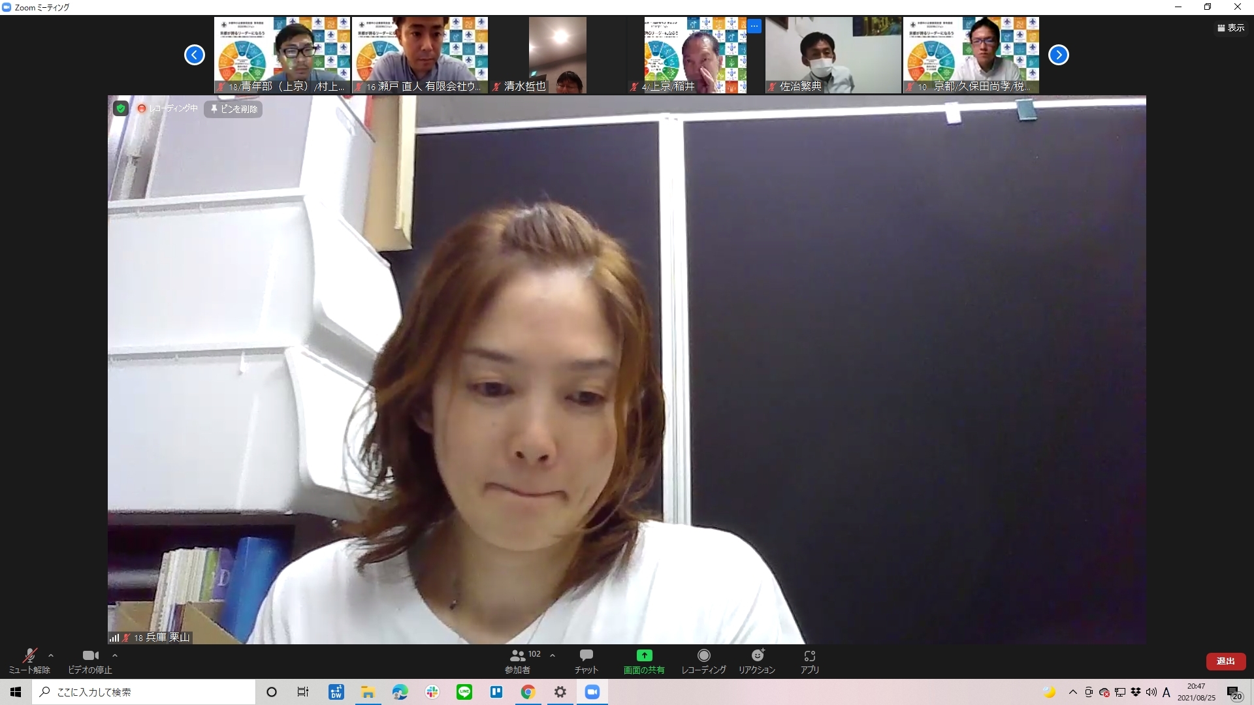Image resolution: width=1254 pixels, height=705 pixels.
Task: Open Trello from the taskbar
Action: tap(496, 692)
